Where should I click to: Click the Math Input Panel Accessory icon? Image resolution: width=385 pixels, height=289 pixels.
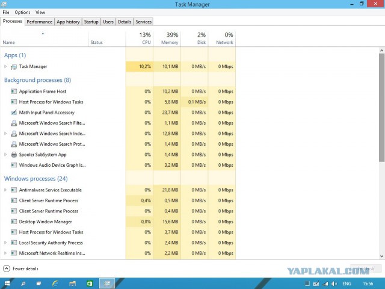[x=14, y=113]
